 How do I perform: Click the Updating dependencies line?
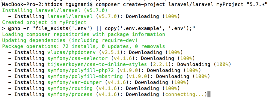pos(70,41)
